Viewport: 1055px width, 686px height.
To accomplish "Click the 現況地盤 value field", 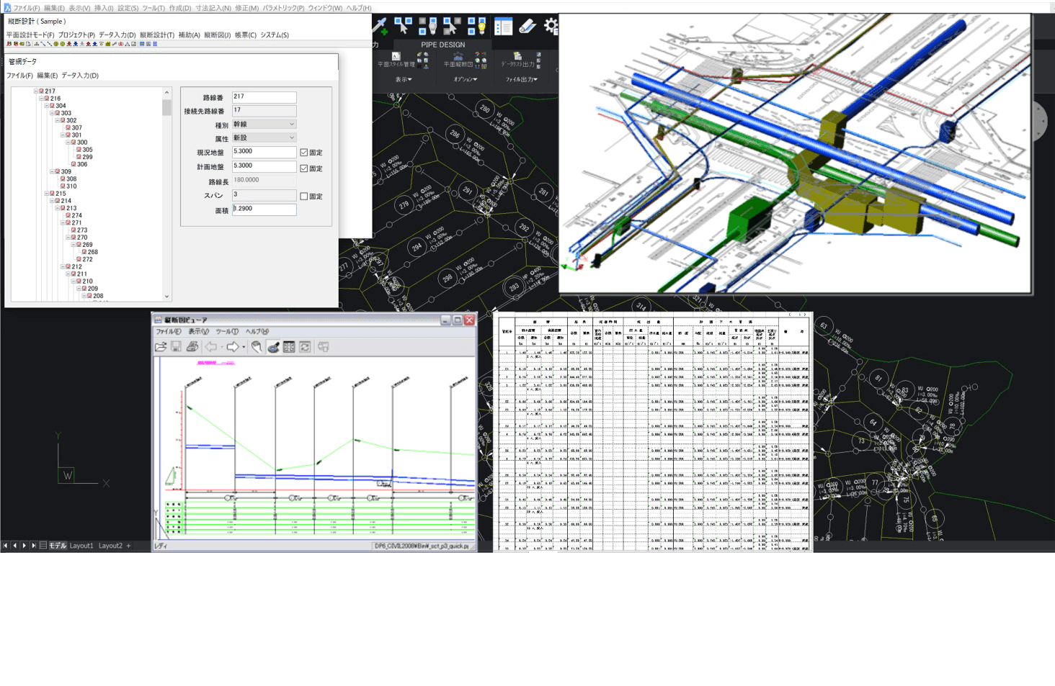I will tap(264, 153).
